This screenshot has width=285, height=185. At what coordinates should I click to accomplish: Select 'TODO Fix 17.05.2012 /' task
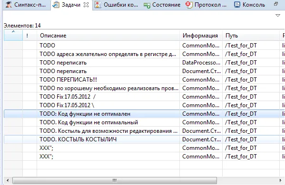point(144,97)
